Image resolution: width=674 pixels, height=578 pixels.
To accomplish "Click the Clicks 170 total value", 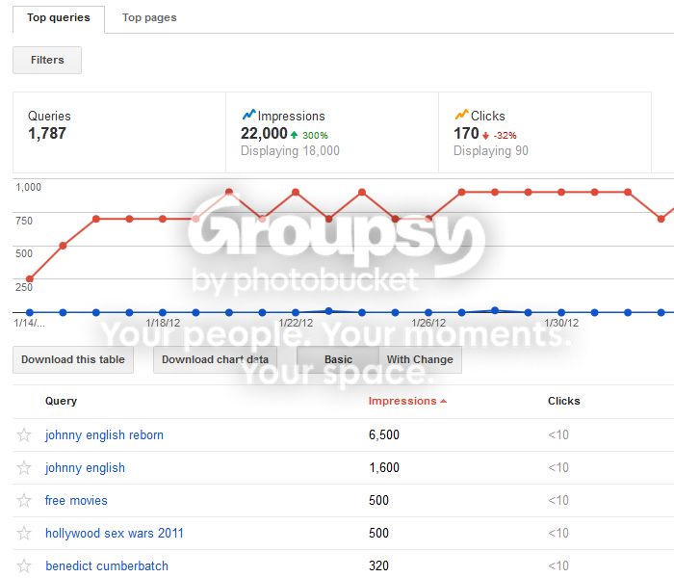I will pos(466,133).
